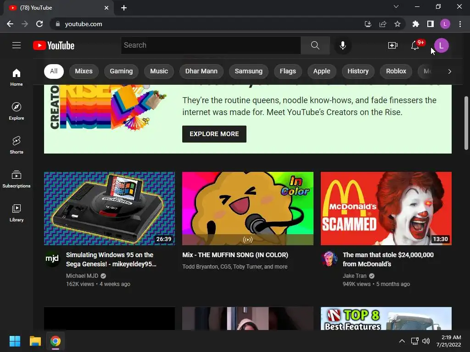Click Chrome taskbar icon
Screen dimensions: 470x352
pos(55,341)
